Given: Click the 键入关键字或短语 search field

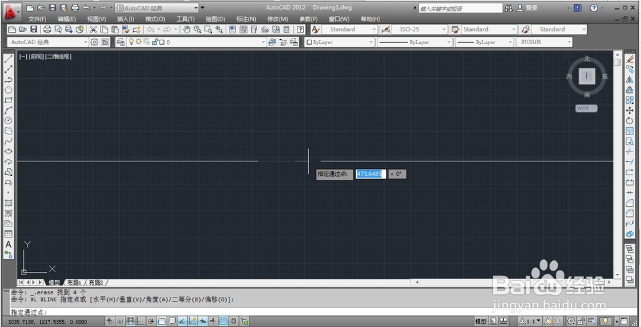Looking at the screenshot, I should pyautogui.click(x=460, y=8).
